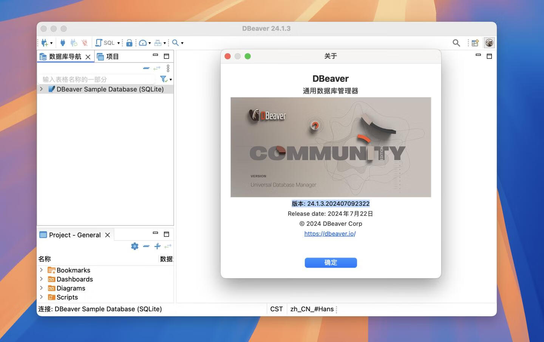Close the 数据库导航 tab

click(x=88, y=57)
